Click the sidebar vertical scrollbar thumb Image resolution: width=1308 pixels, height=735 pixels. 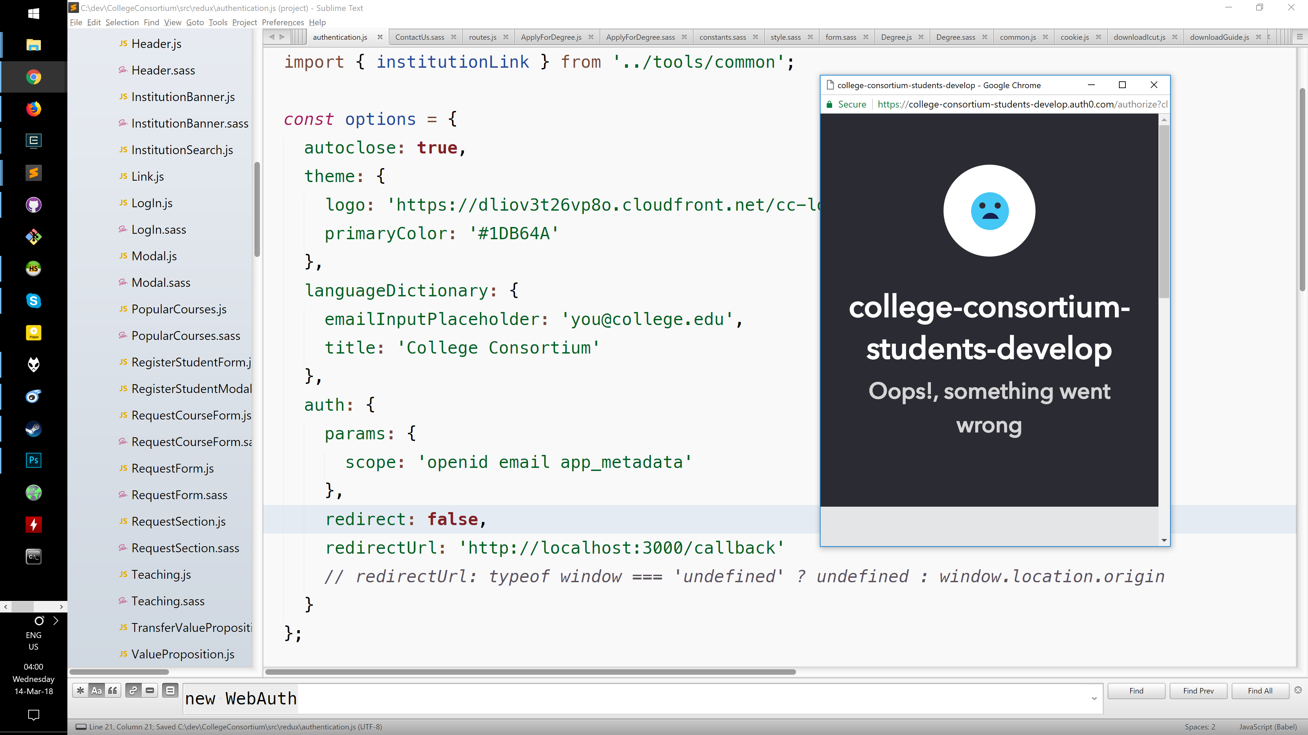[x=257, y=210]
